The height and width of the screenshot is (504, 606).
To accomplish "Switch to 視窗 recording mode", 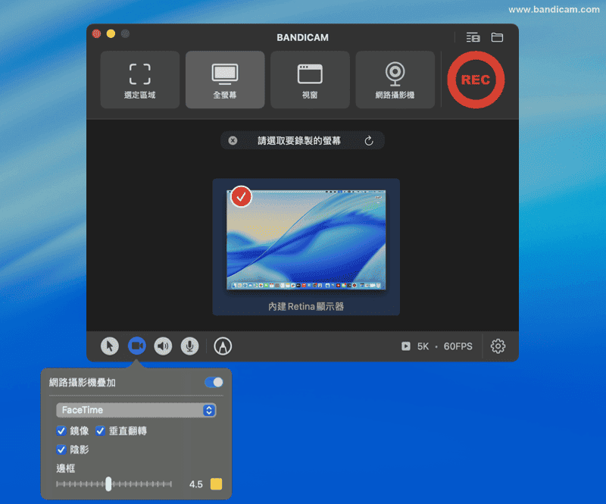I will coord(310,80).
